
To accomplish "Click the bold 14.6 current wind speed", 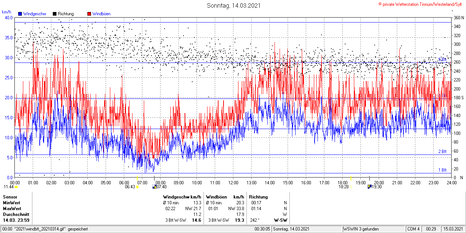I will click(197, 220).
